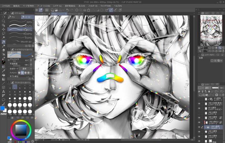
Task: Open the layer property effect dropdown arrow
Action: coord(221,61)
